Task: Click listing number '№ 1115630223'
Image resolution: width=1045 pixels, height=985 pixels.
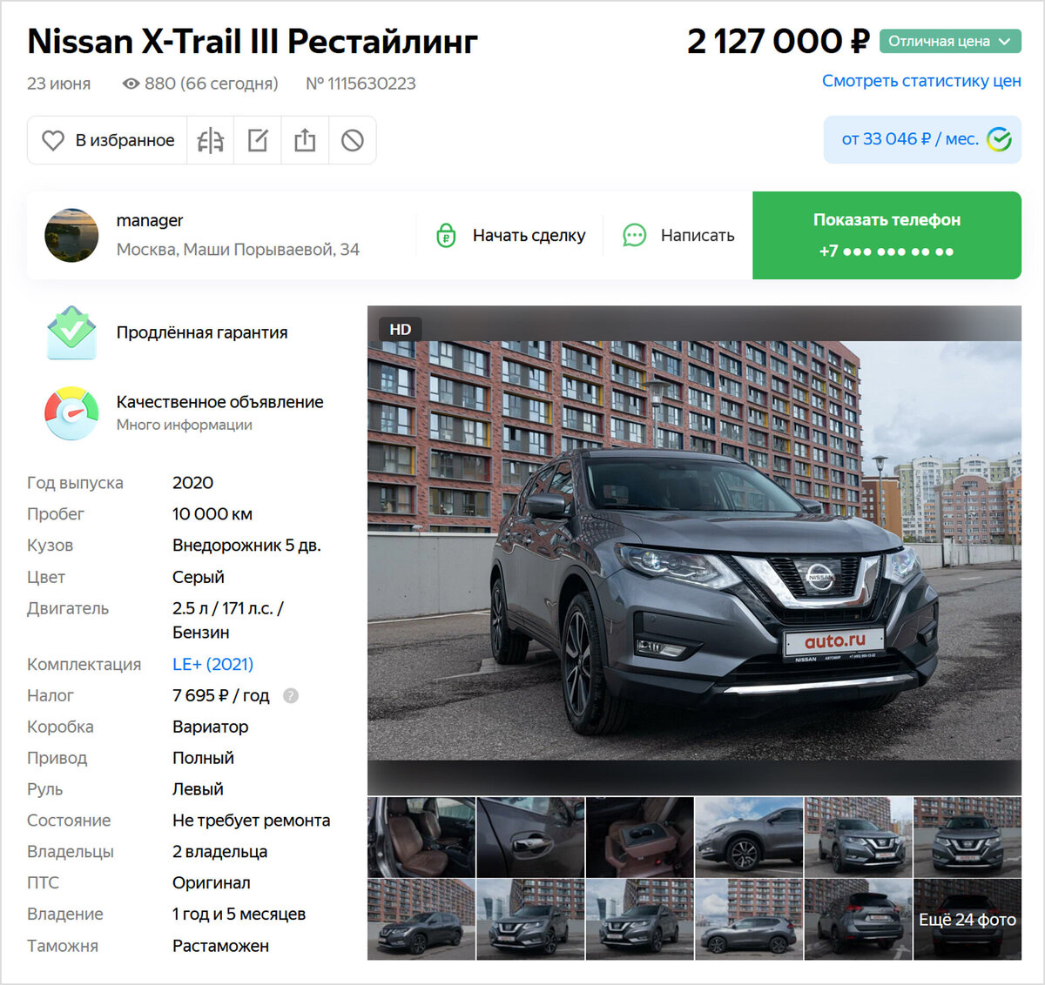Action: 361,84
